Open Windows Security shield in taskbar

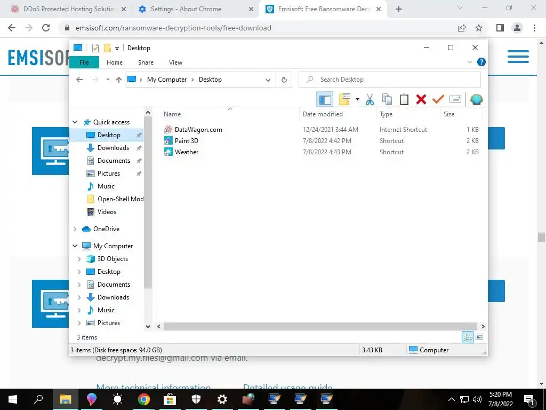coord(196,399)
